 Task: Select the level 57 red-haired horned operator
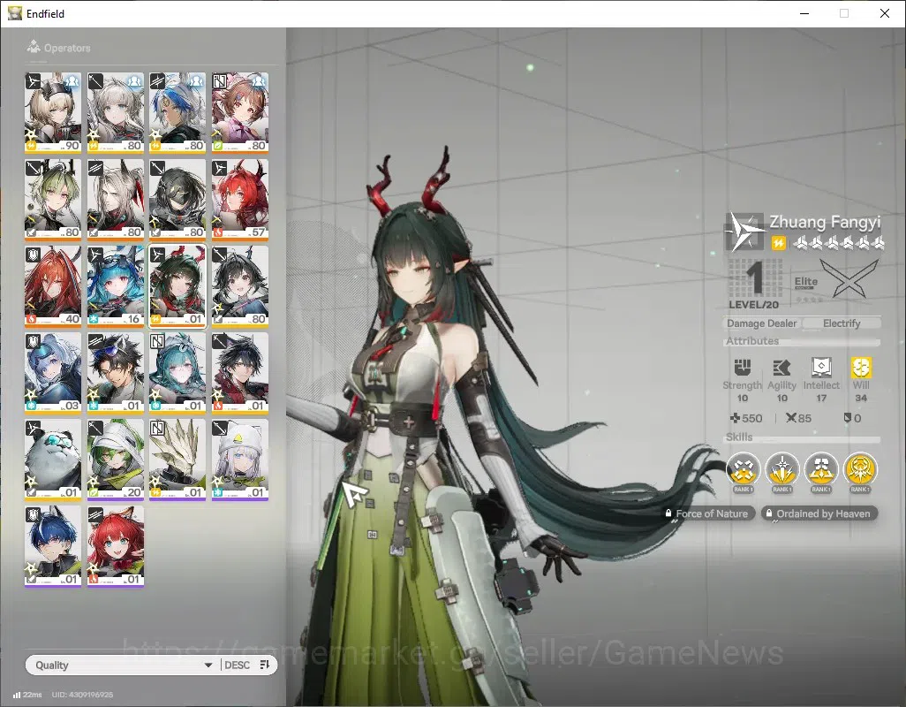pyautogui.click(x=240, y=199)
